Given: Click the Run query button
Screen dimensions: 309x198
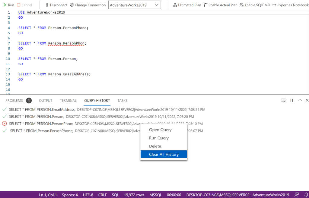Looking at the screenshot, I should (9, 5).
